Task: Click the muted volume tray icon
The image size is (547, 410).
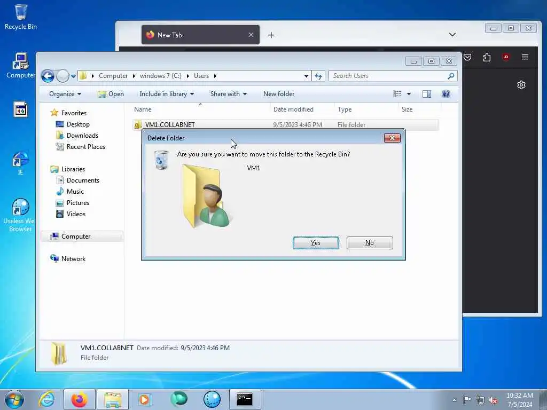Action: point(493,400)
